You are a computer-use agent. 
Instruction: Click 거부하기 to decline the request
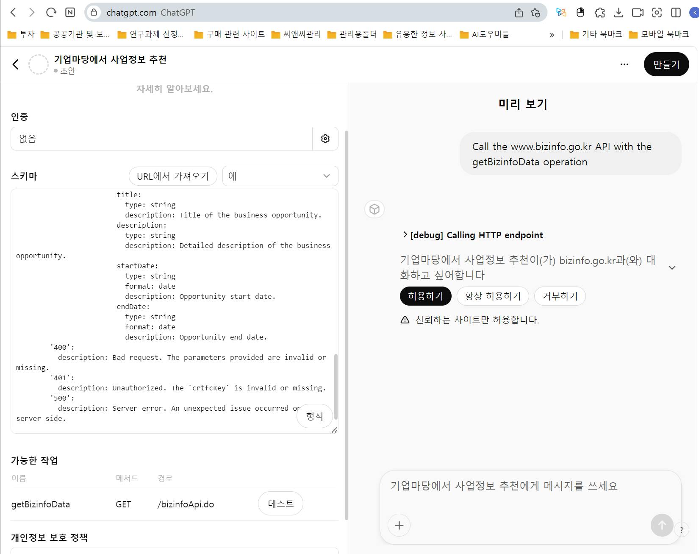(x=560, y=296)
